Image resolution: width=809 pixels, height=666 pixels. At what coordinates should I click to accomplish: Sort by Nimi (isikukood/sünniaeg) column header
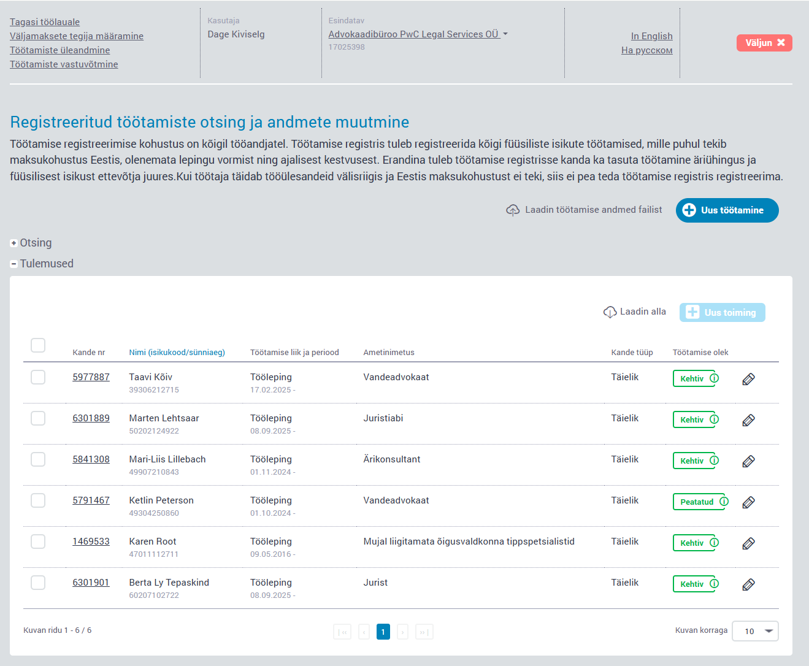(177, 353)
